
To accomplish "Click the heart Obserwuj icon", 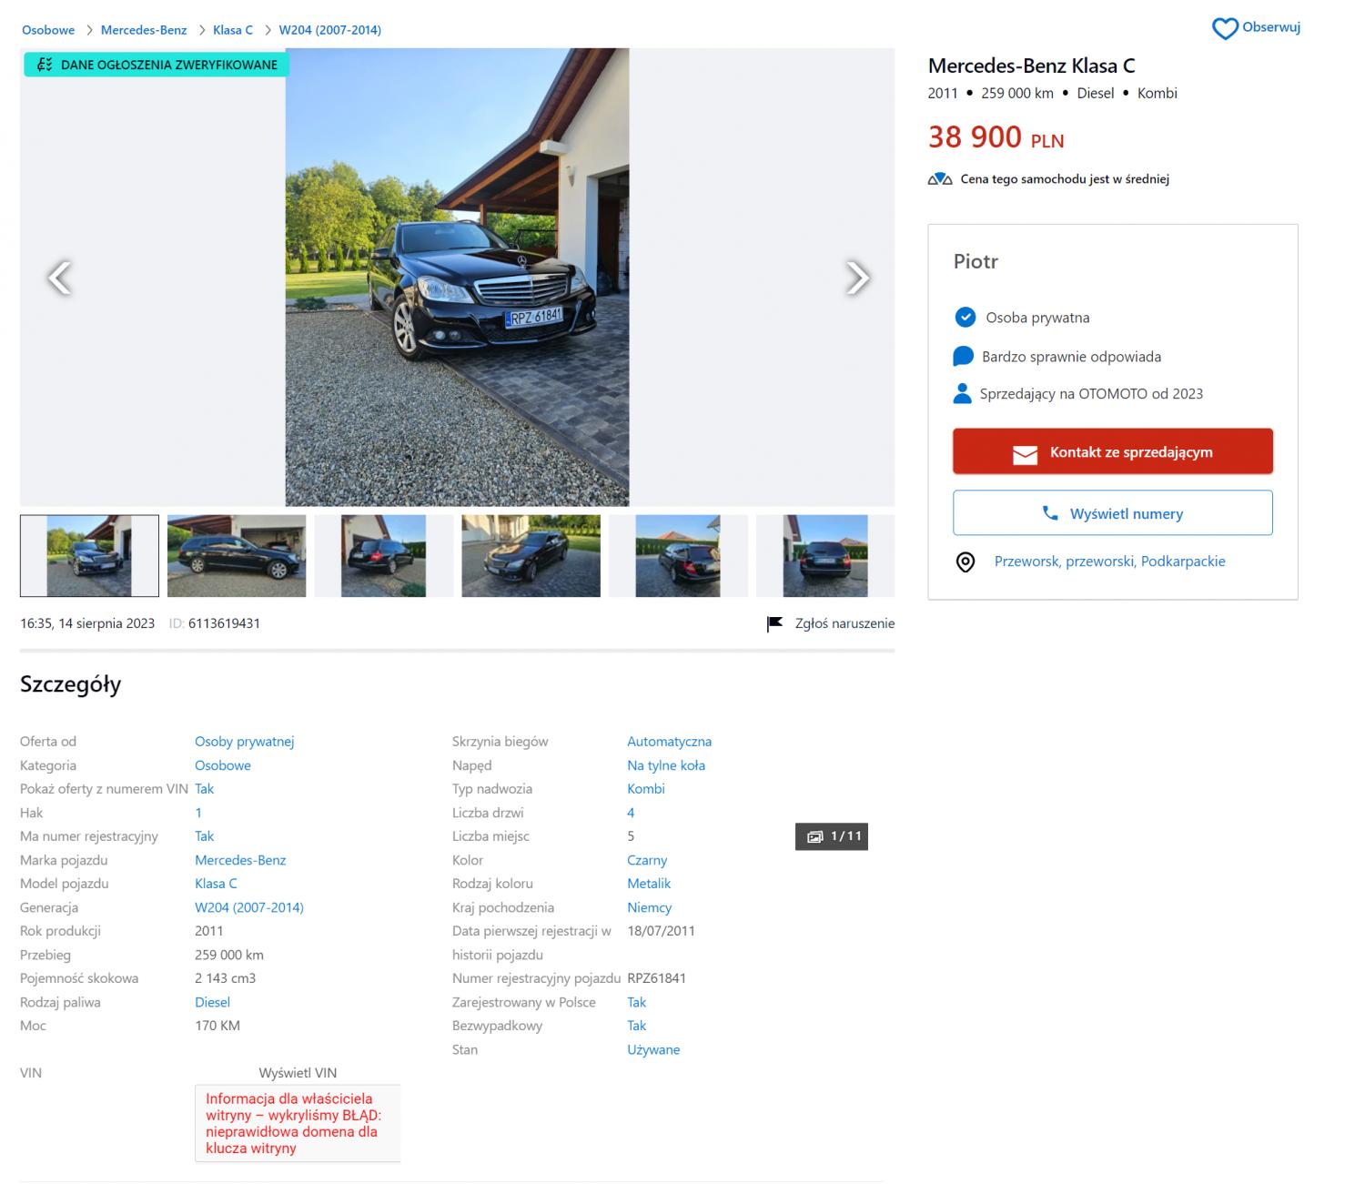I will coord(1225,28).
